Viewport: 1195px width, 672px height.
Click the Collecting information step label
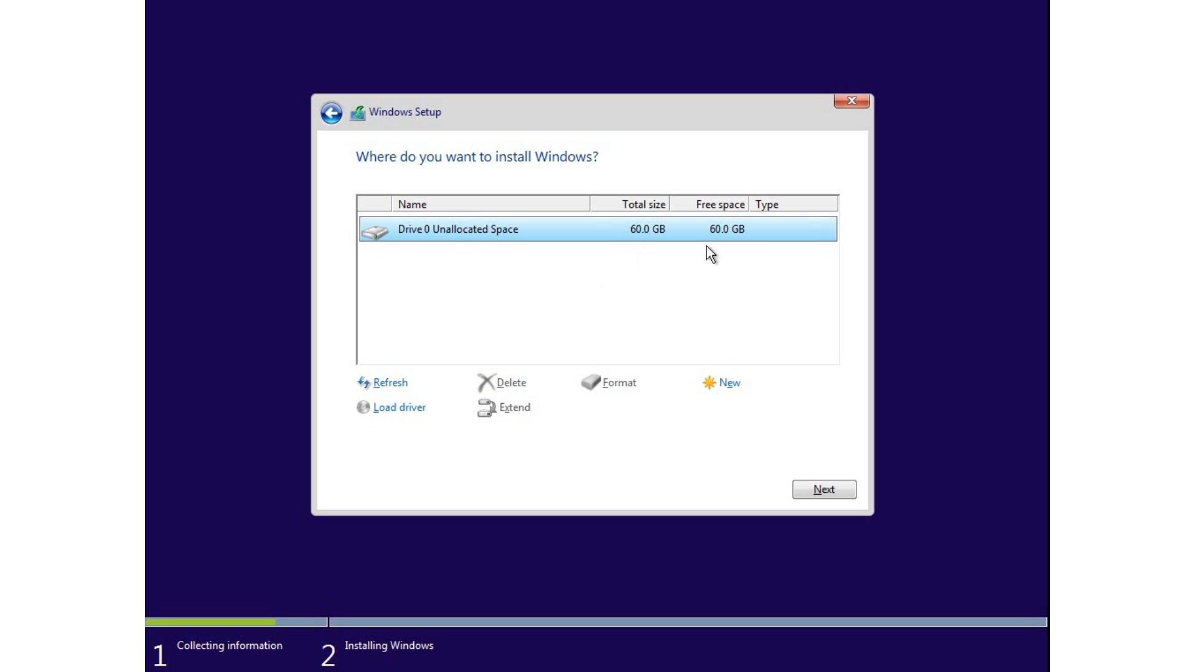tap(230, 645)
